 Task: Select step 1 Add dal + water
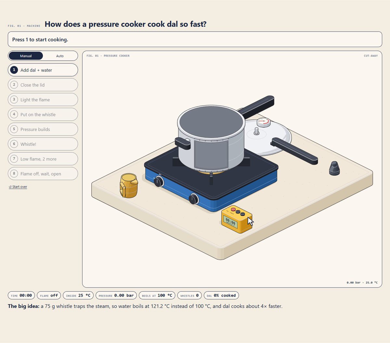(43, 70)
